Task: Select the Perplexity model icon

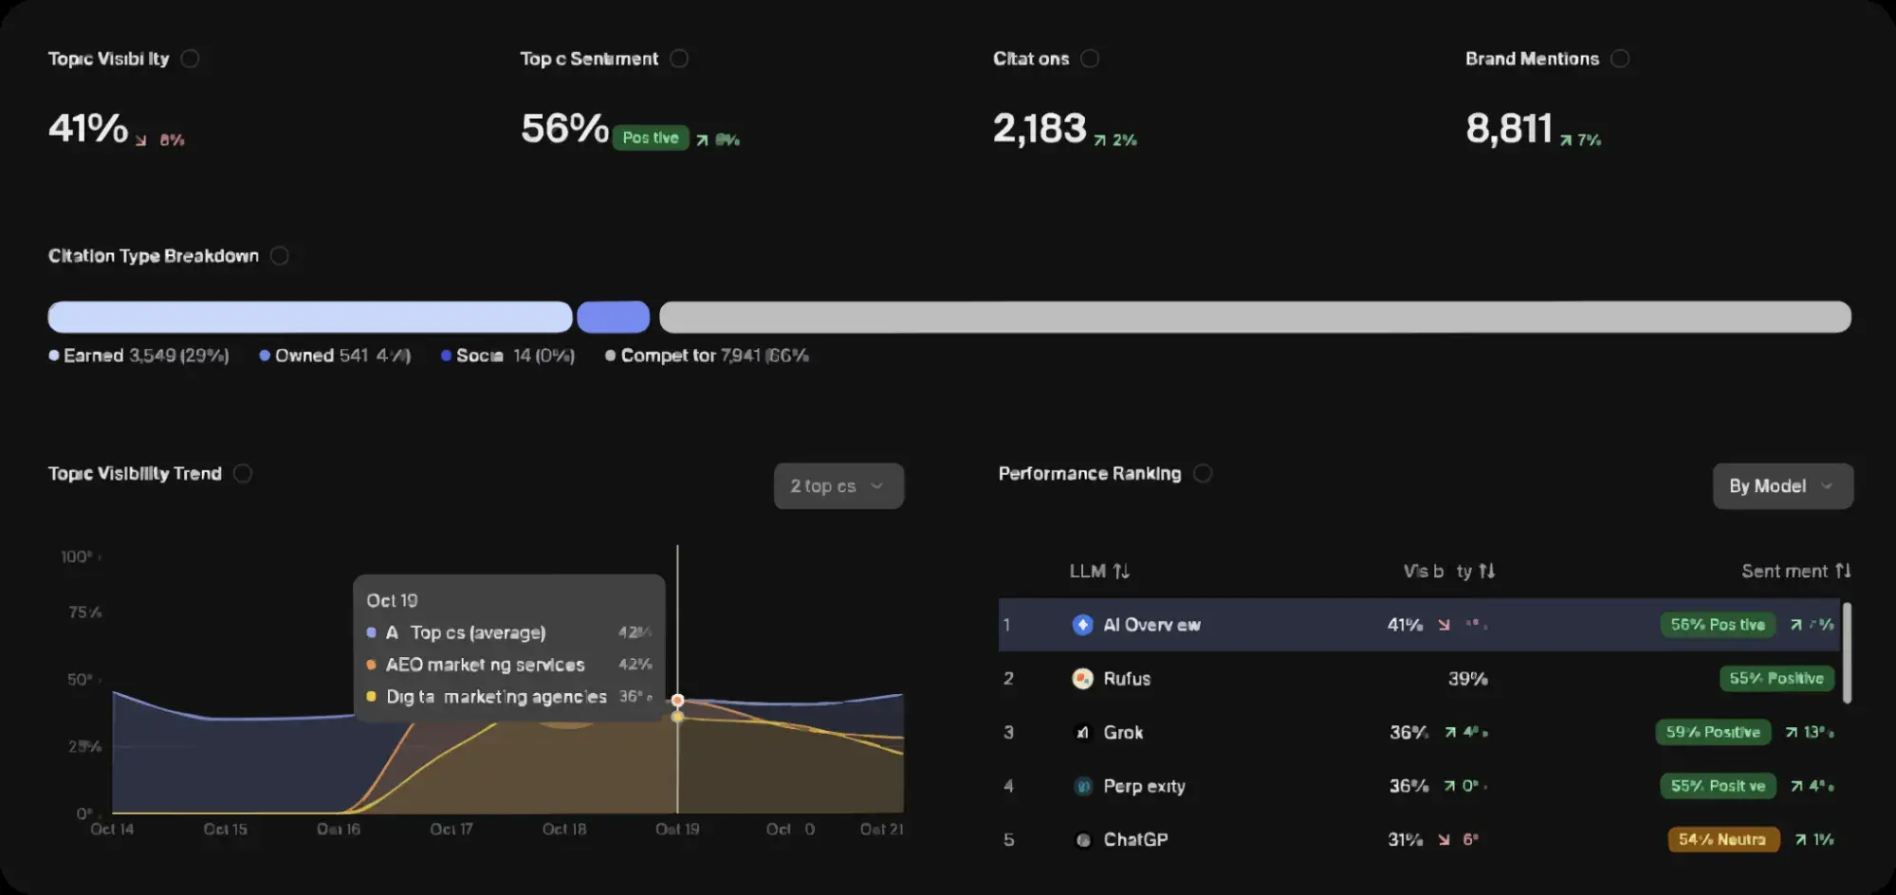Action: [x=1082, y=786]
